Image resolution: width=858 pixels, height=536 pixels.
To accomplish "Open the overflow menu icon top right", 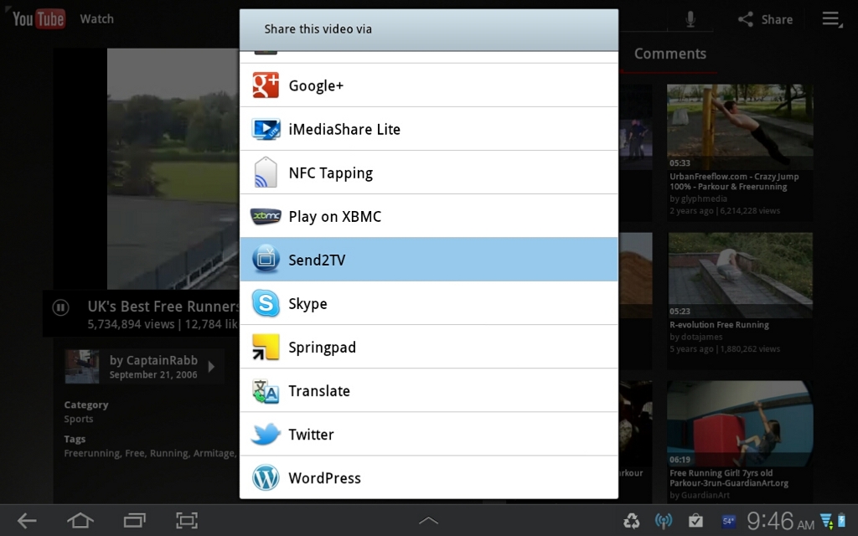I will [832, 19].
